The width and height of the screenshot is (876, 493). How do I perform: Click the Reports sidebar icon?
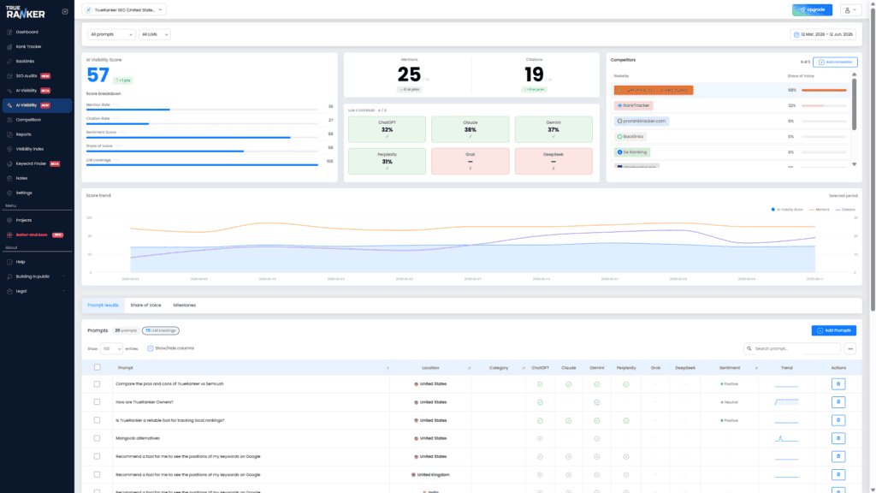pos(9,134)
